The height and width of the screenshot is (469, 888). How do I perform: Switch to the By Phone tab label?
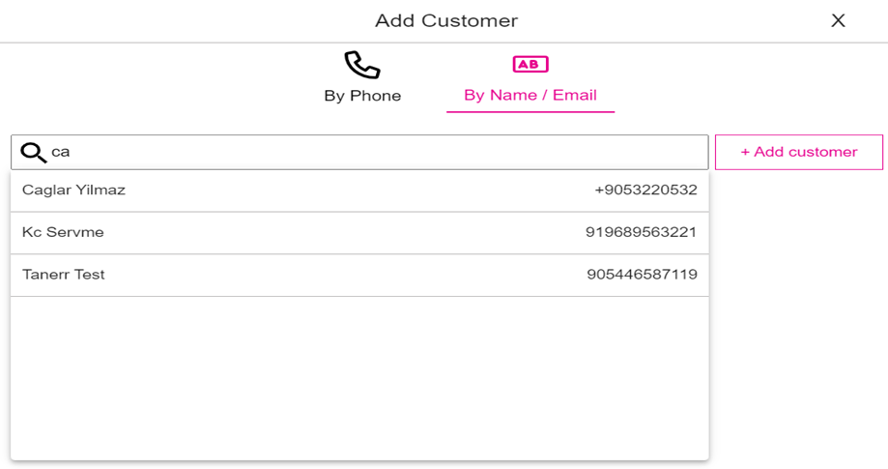pos(362,96)
